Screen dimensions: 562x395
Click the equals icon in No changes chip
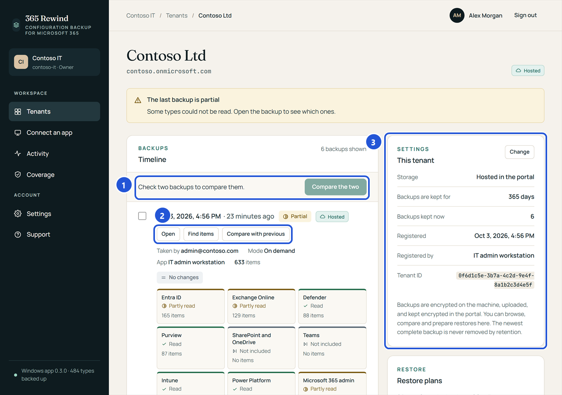coord(163,277)
